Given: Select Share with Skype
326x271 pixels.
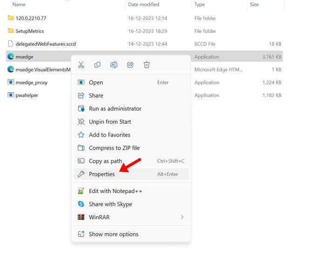Looking at the screenshot, I should click(131, 204).
